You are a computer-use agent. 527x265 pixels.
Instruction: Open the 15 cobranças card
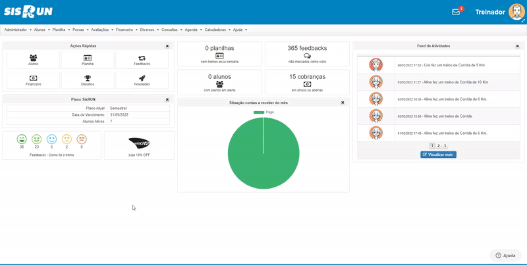[x=307, y=82]
